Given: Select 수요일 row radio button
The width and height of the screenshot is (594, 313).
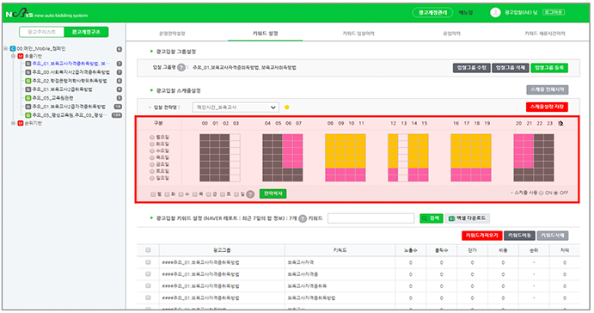Looking at the screenshot, I should point(152,150).
